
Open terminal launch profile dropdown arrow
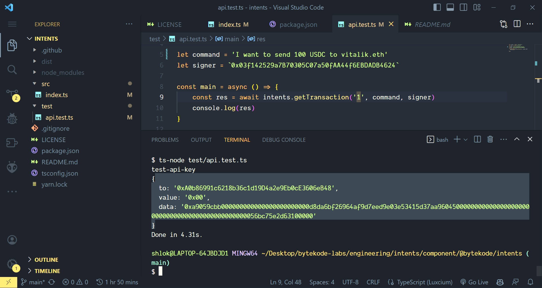tap(466, 139)
